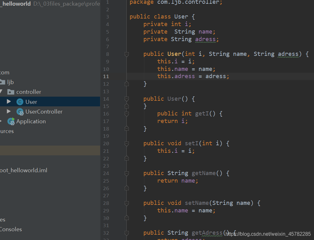Select the ljb package folder

coord(10,82)
